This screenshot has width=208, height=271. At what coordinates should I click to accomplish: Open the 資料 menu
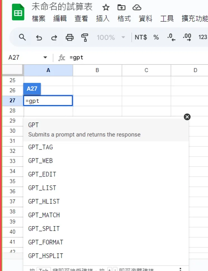(x=146, y=19)
